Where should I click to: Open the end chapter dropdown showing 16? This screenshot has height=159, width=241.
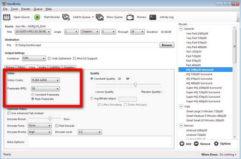click(x=137, y=32)
